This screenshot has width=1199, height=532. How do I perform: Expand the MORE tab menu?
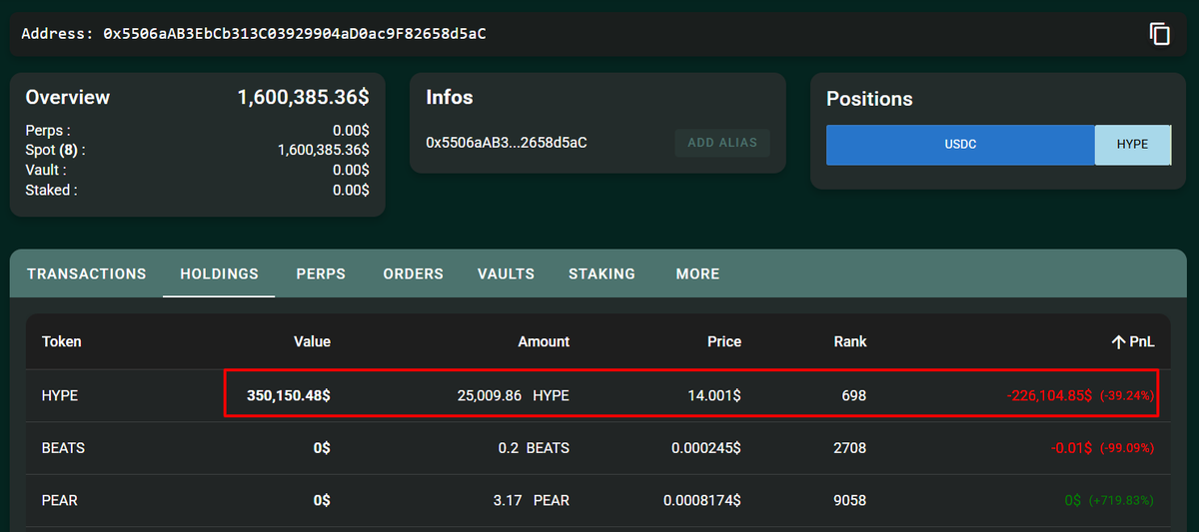point(697,273)
